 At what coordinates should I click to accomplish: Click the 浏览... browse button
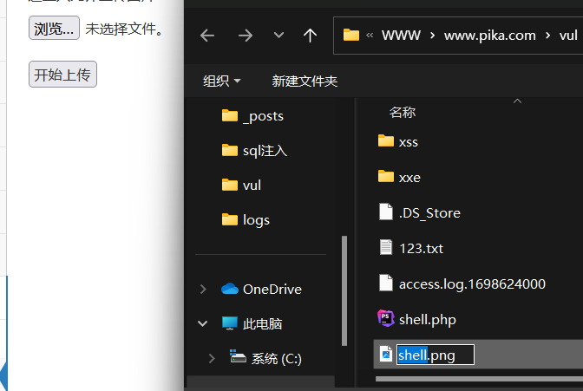54,29
